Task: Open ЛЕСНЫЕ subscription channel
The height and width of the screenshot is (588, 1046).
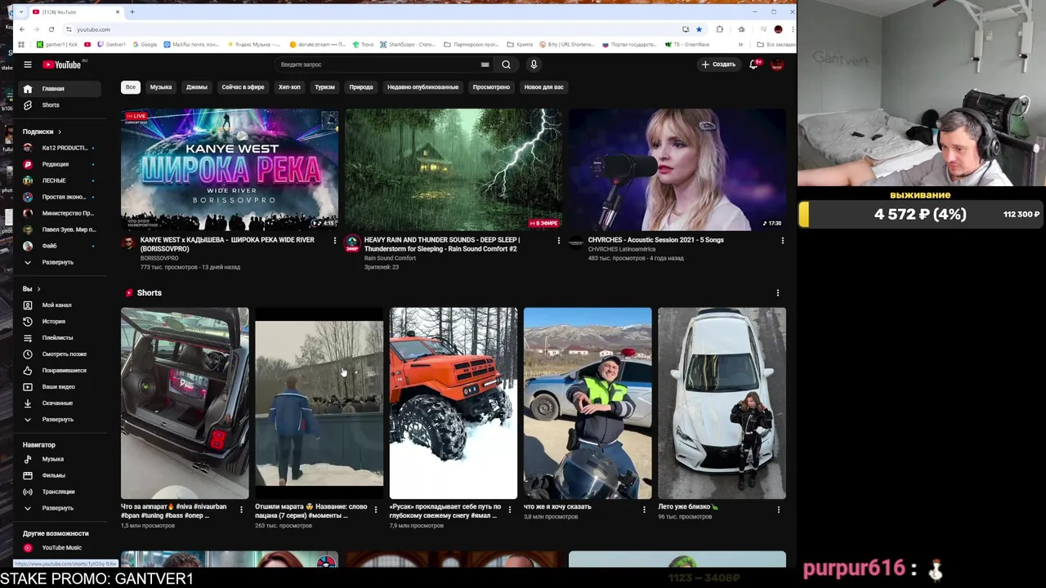Action: coord(59,180)
